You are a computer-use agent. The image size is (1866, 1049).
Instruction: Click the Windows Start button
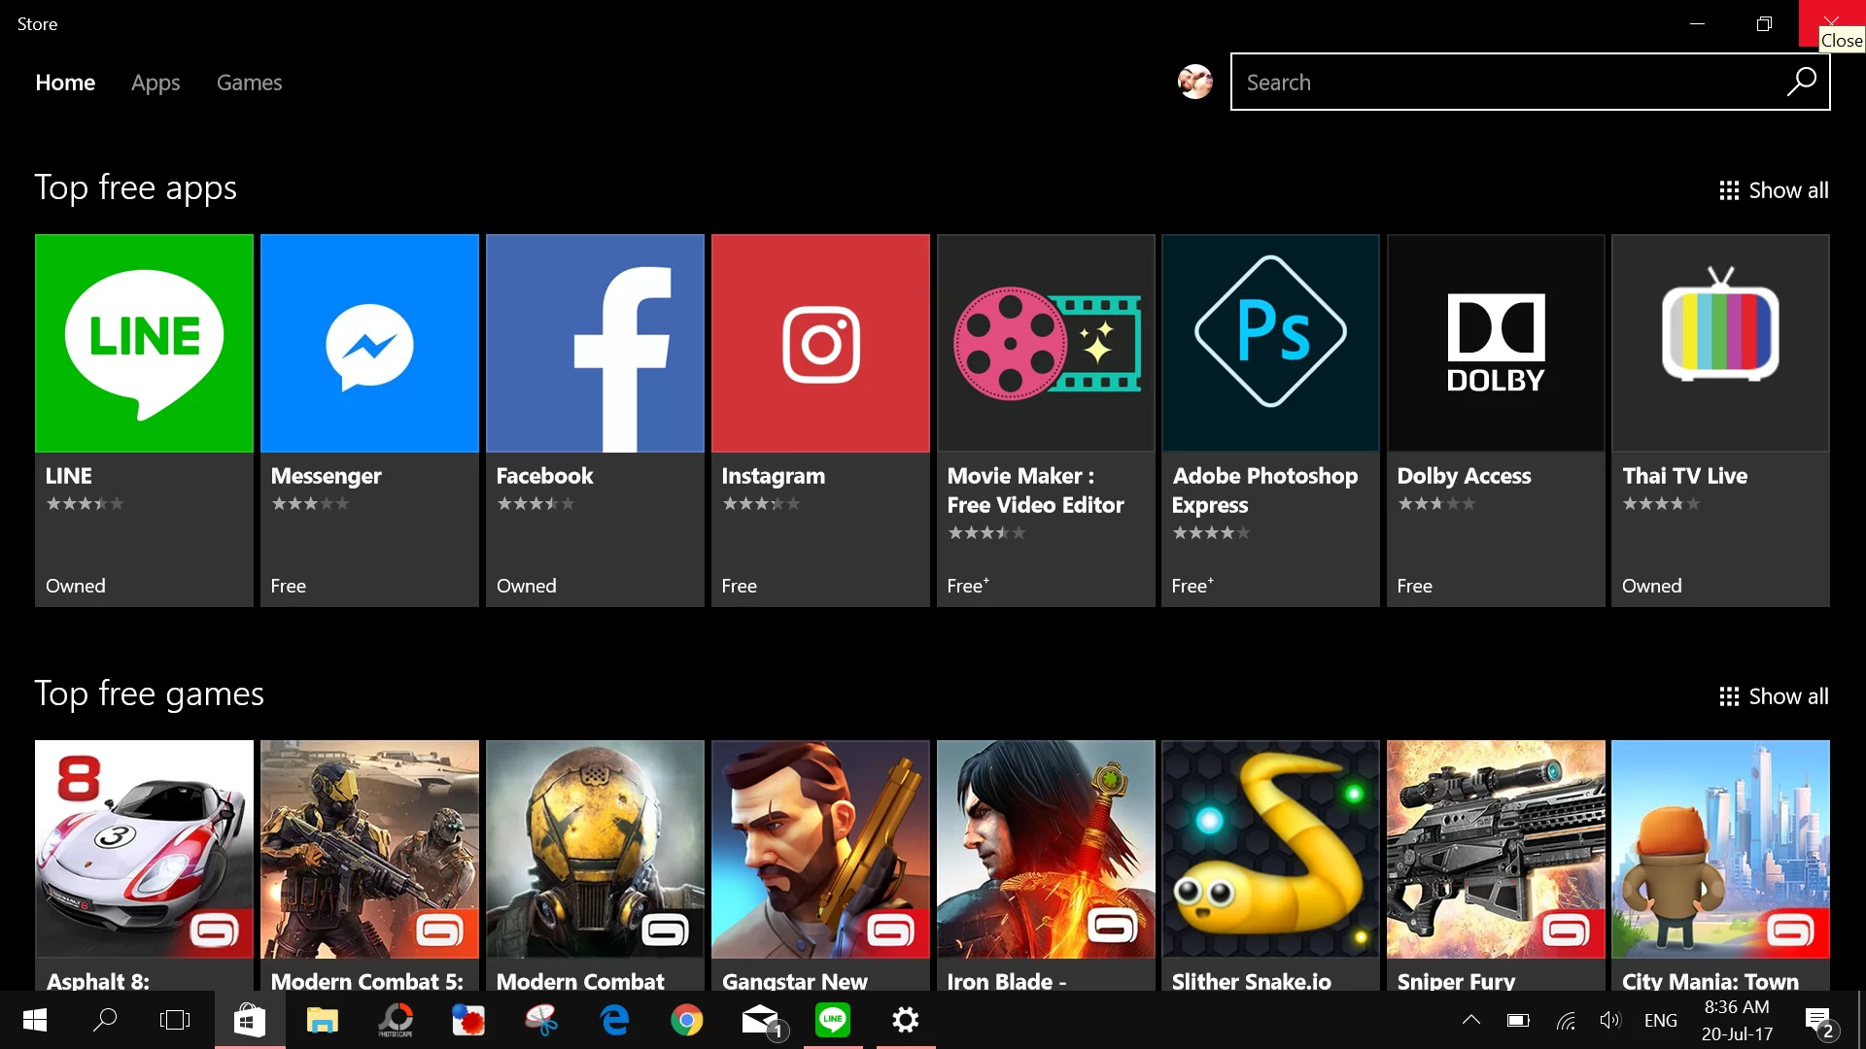click(35, 1020)
